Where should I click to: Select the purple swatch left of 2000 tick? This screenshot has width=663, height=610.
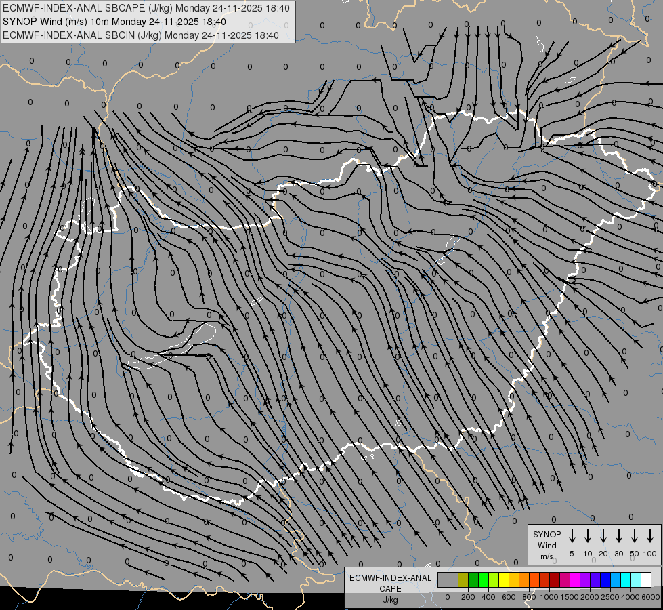(585, 579)
